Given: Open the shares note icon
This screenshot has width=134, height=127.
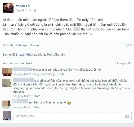Looking at the screenshot, I should click(127, 45).
